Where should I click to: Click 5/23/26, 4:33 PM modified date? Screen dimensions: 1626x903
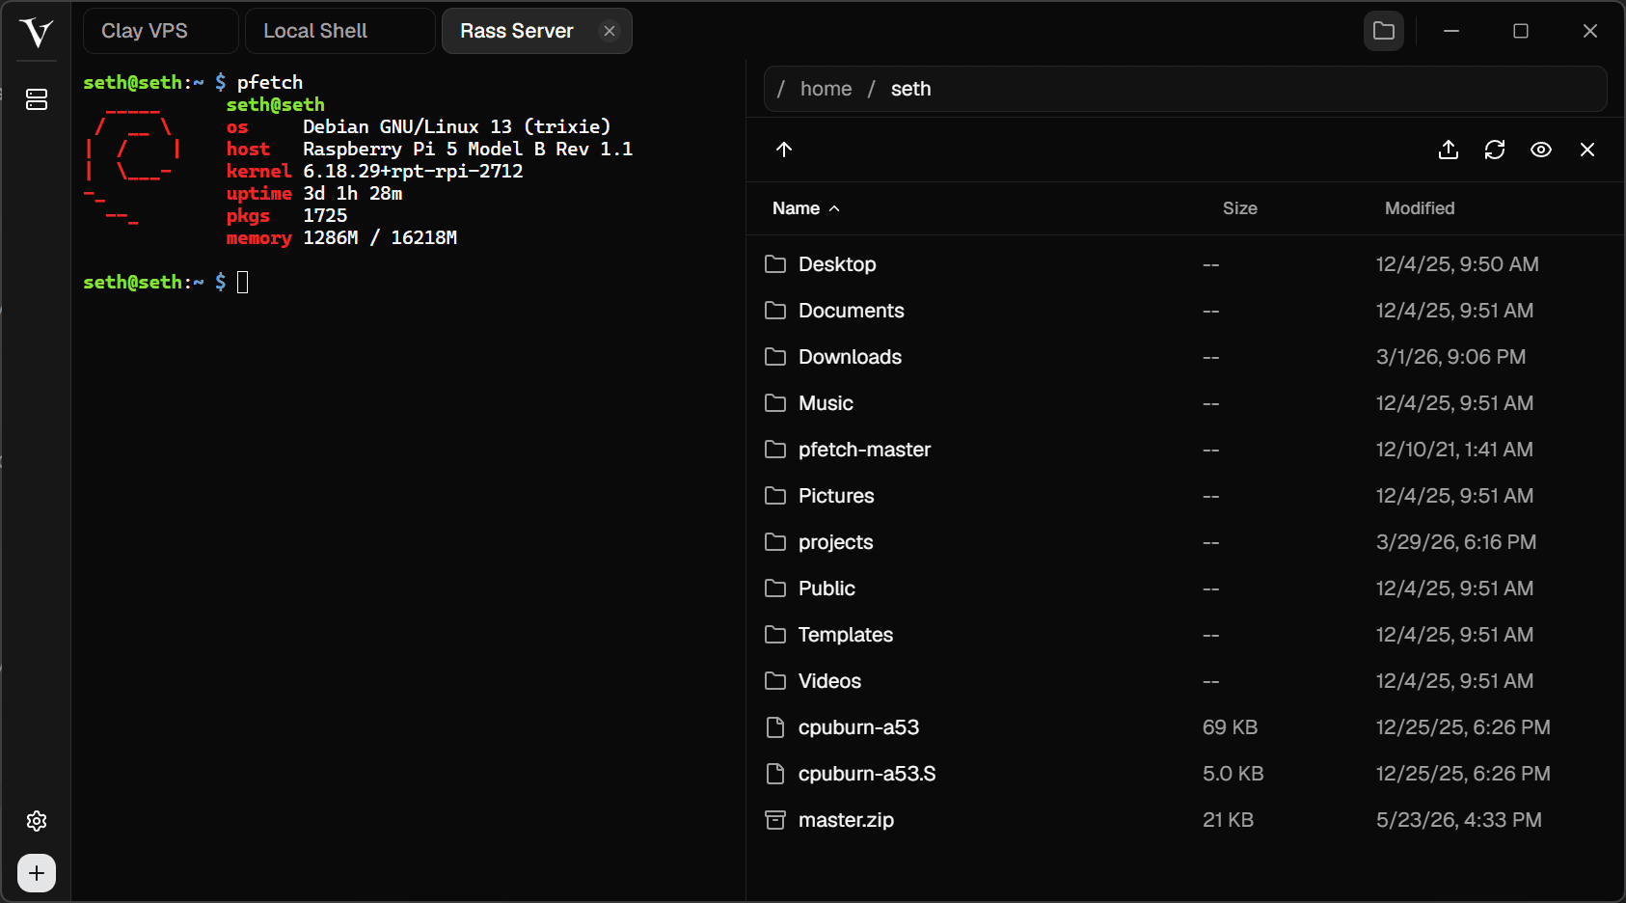(x=1459, y=820)
